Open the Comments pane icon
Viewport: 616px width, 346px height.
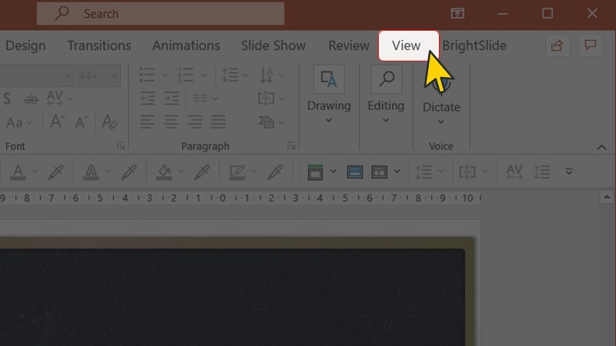pyautogui.click(x=590, y=45)
